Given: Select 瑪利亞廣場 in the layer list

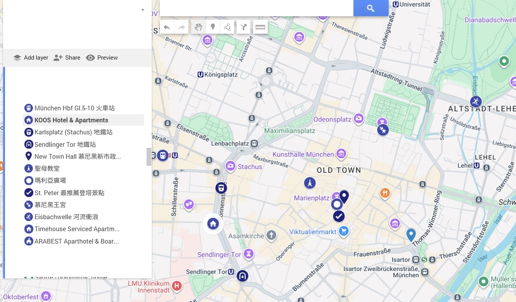Looking at the screenshot, I should click(84, 180).
